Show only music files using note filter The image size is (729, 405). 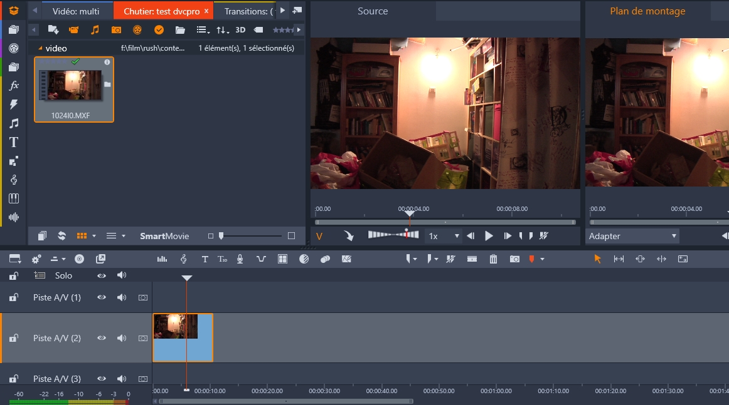pyautogui.click(x=95, y=30)
